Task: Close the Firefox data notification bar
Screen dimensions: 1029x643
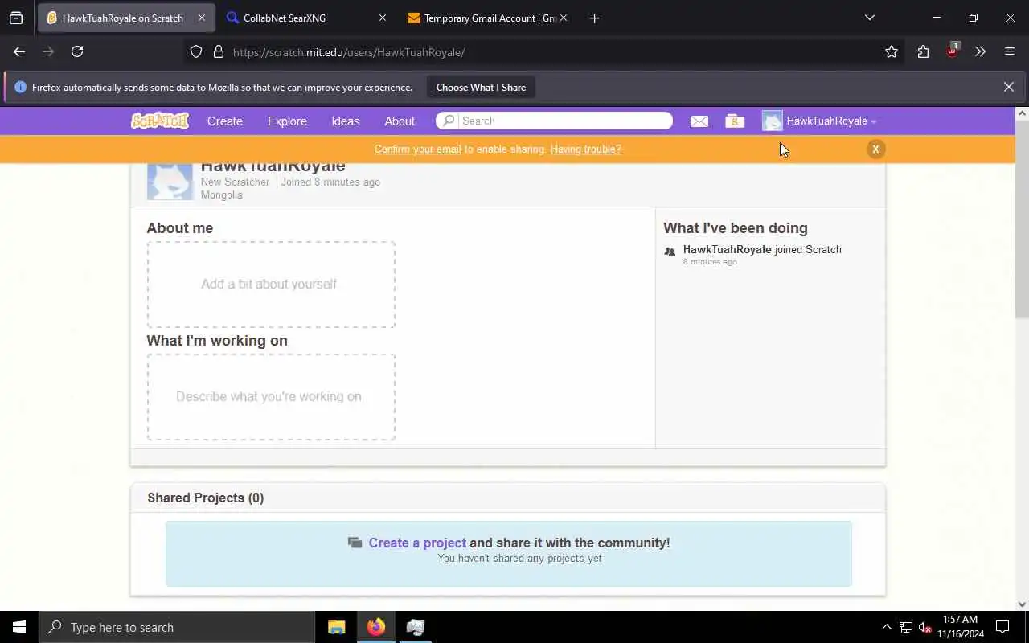Action: point(1008,87)
